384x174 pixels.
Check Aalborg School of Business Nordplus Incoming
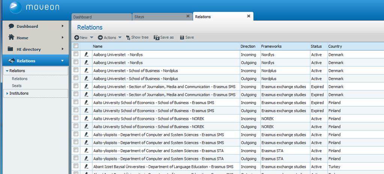(76, 70)
